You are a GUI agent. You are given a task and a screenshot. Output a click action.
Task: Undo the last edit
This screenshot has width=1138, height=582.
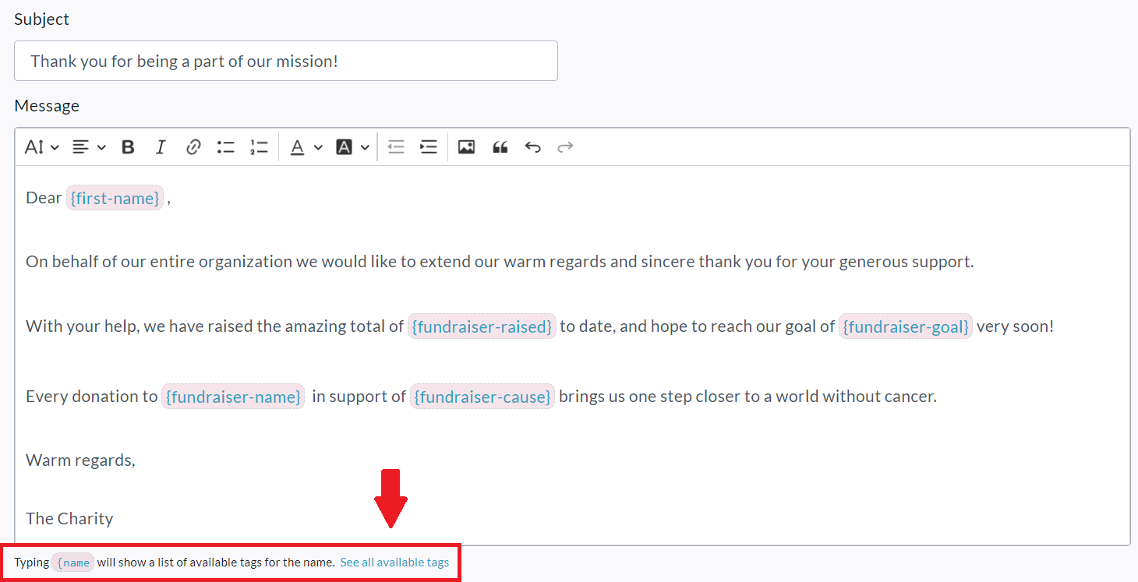532,147
